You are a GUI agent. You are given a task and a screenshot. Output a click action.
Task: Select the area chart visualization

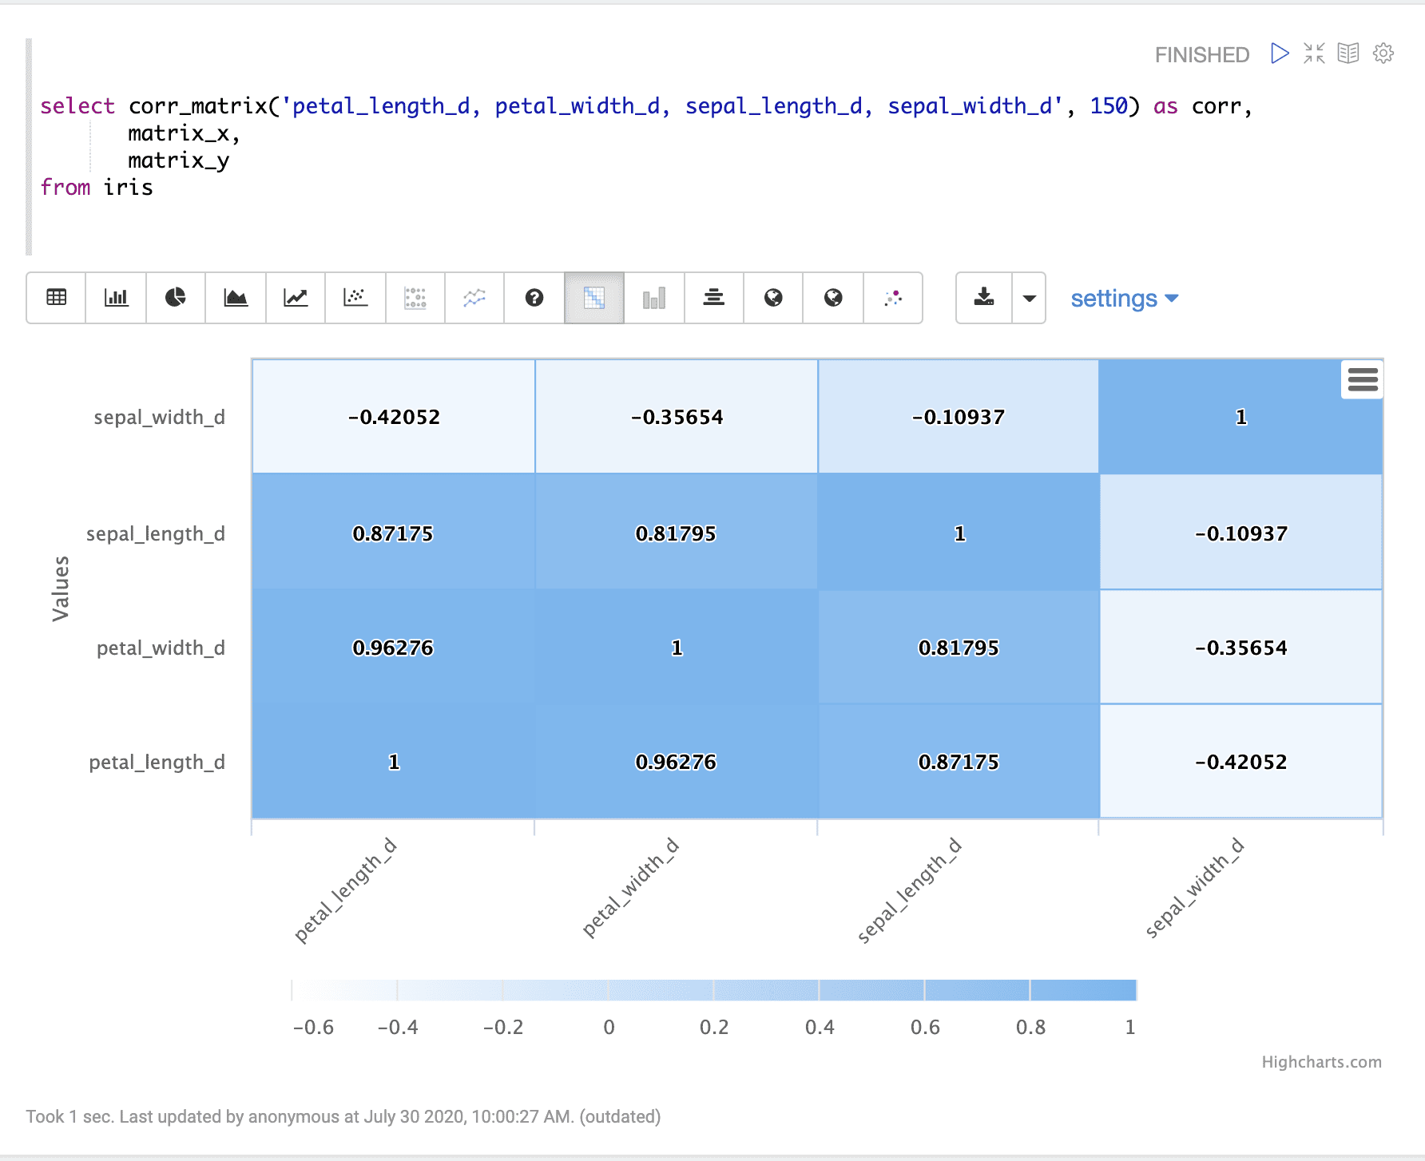235,298
